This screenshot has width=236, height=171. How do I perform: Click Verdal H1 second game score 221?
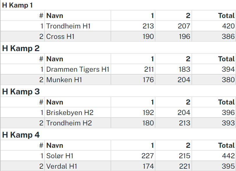click(x=184, y=166)
